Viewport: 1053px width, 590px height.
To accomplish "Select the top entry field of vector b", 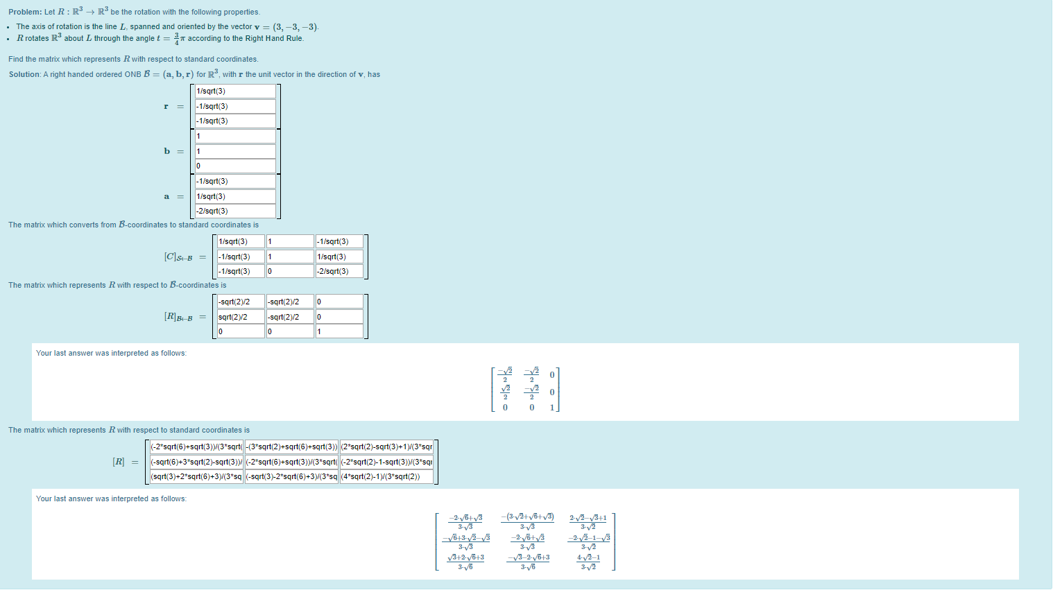I will tap(235, 137).
